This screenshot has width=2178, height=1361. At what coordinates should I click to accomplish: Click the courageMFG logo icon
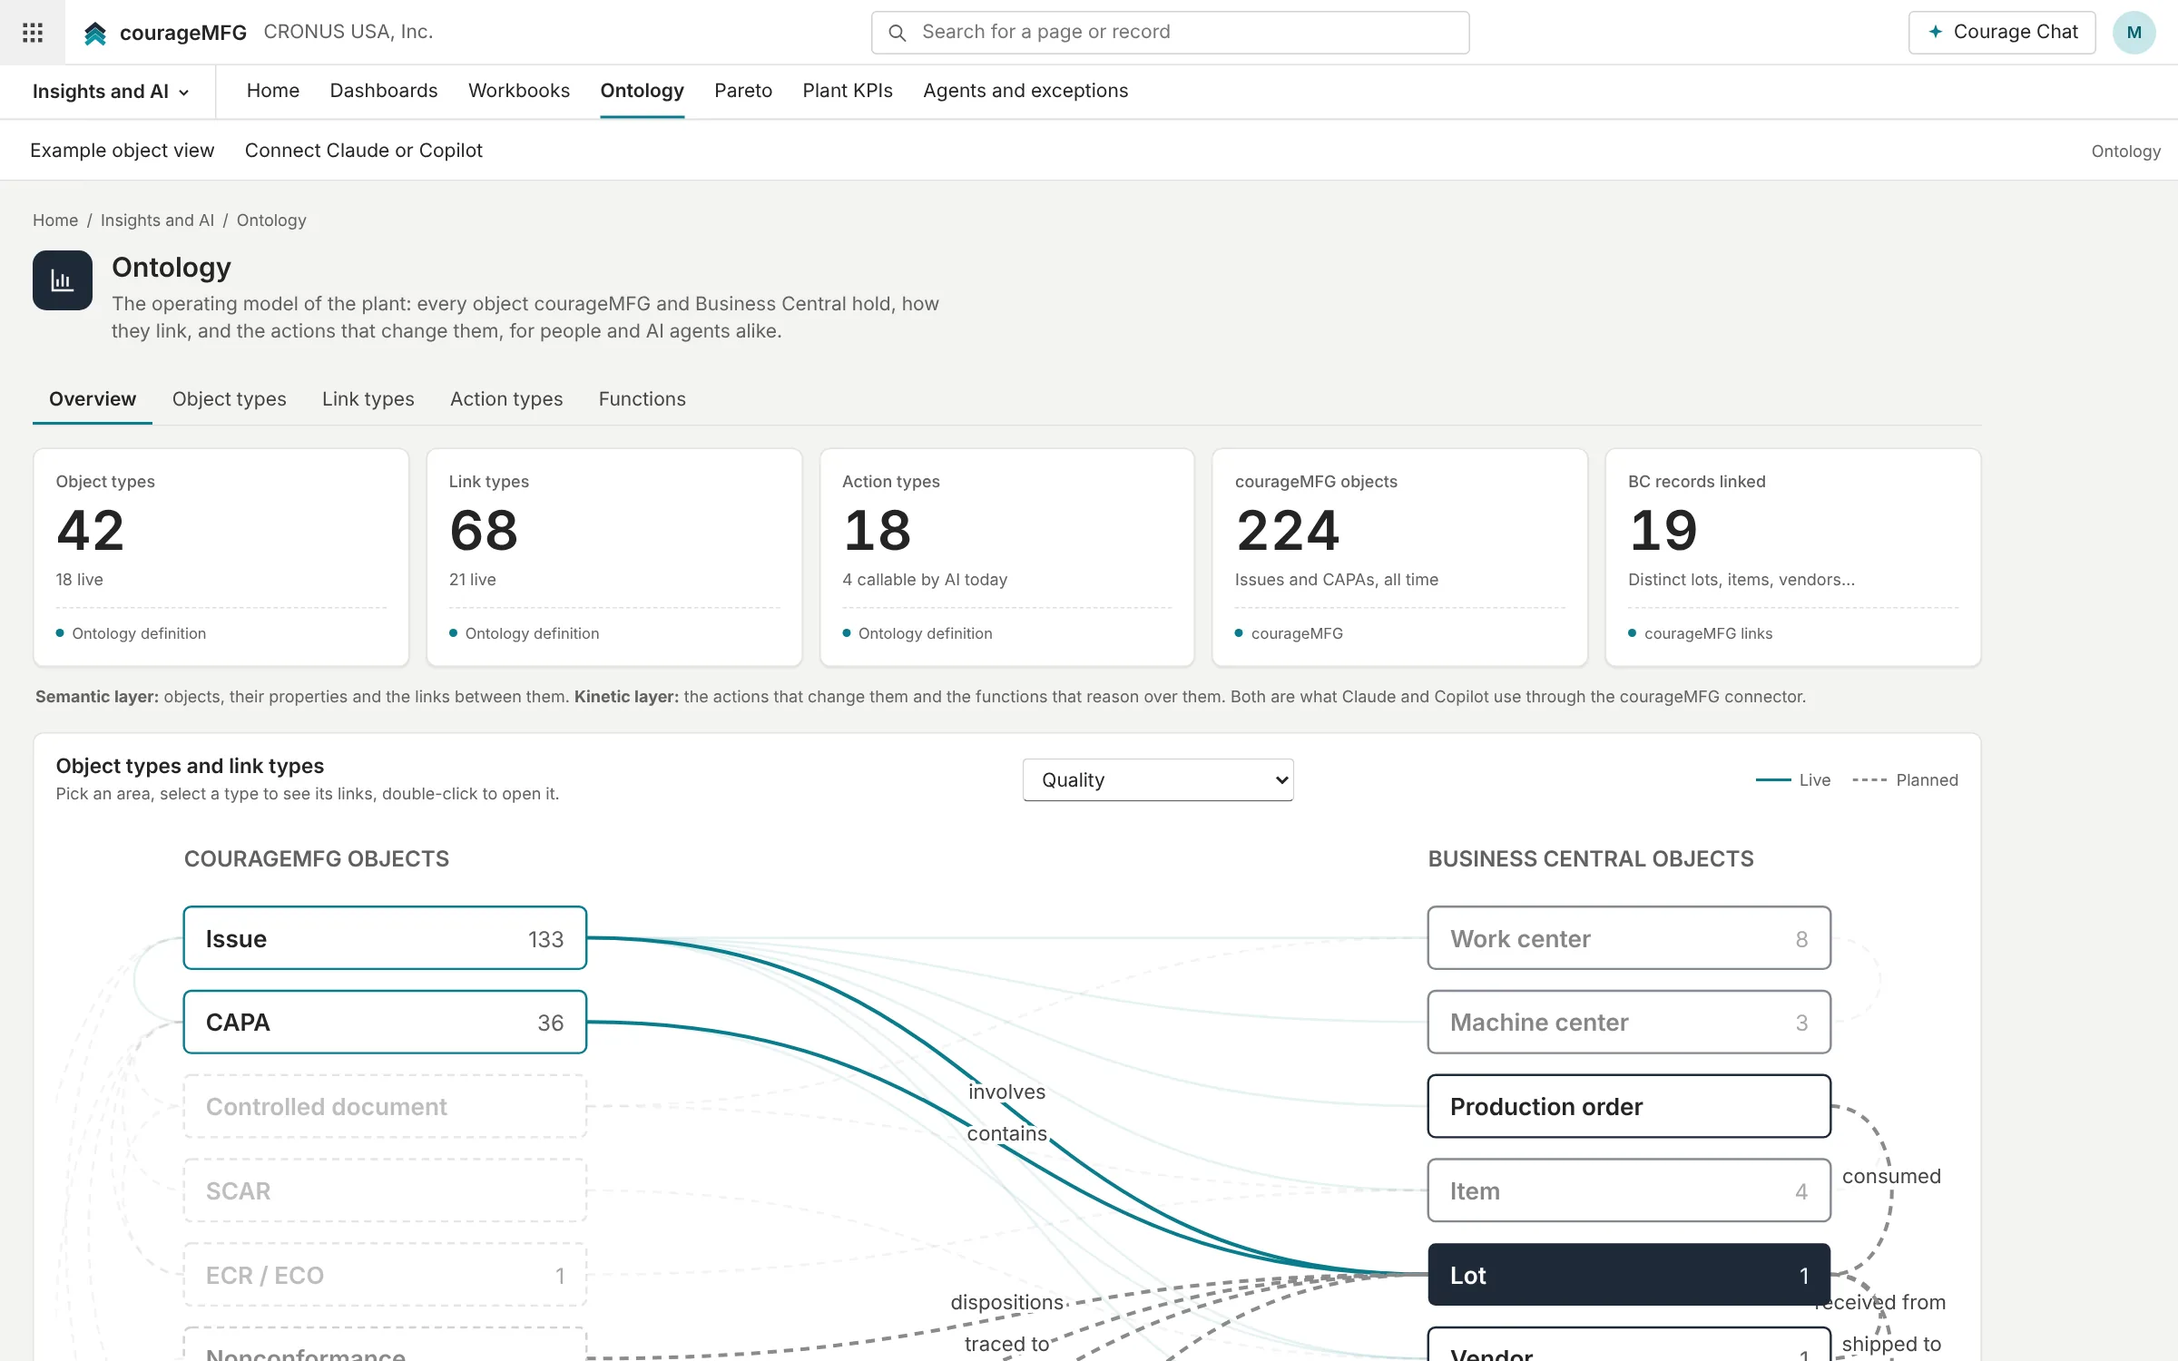point(95,34)
